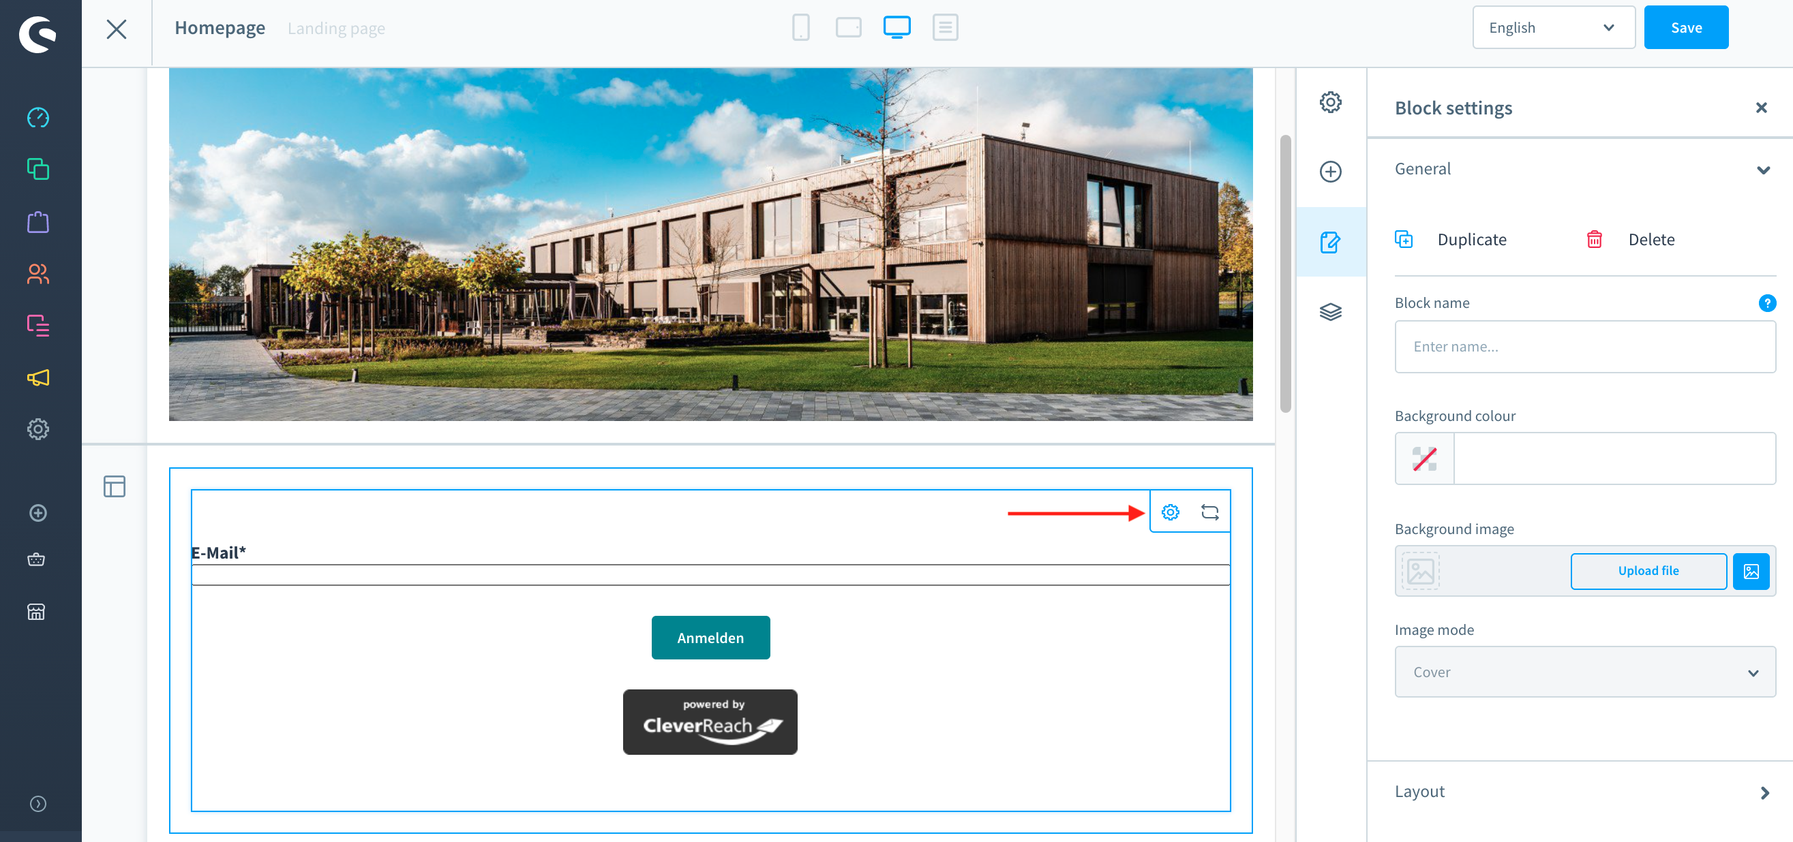Select the building image block
The width and height of the screenshot is (1793, 842).
coord(710,244)
